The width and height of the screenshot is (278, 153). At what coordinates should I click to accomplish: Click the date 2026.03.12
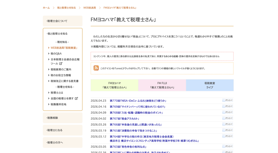pos(98,137)
